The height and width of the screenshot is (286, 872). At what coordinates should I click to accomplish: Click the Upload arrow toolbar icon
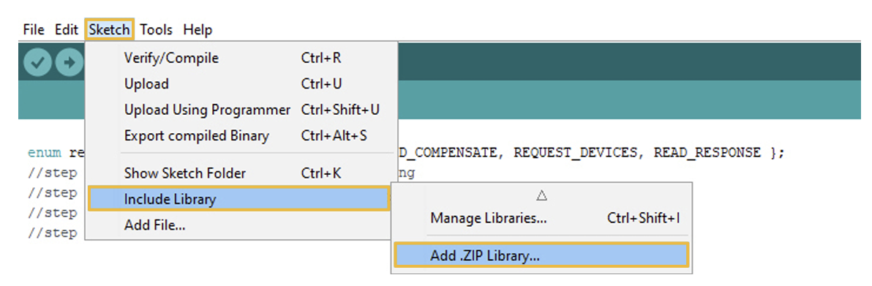69,62
